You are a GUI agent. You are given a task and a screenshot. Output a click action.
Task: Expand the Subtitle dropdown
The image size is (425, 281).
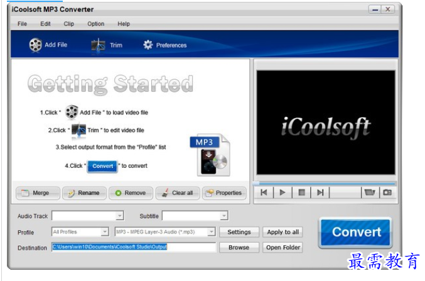(223, 216)
